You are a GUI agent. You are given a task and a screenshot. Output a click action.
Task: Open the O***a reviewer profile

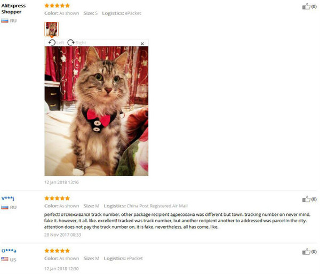9,251
